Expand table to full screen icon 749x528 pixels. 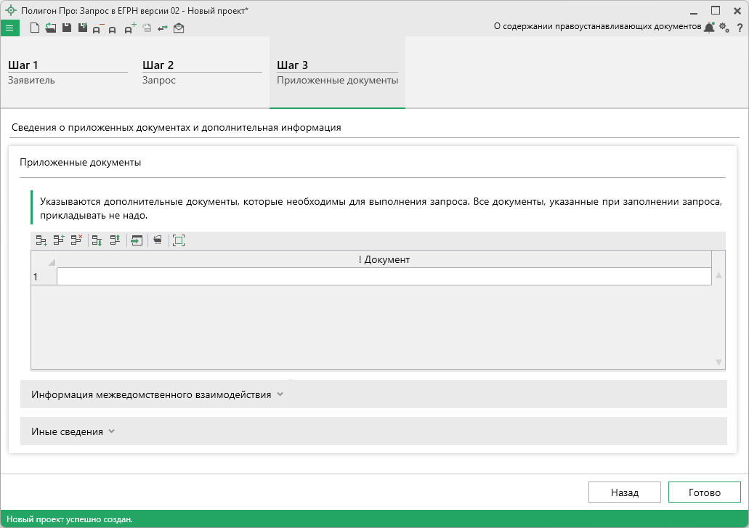179,240
